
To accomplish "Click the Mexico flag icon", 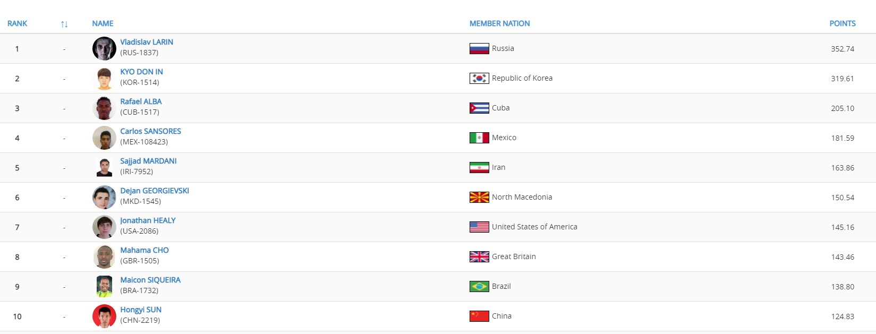I will click(x=479, y=138).
